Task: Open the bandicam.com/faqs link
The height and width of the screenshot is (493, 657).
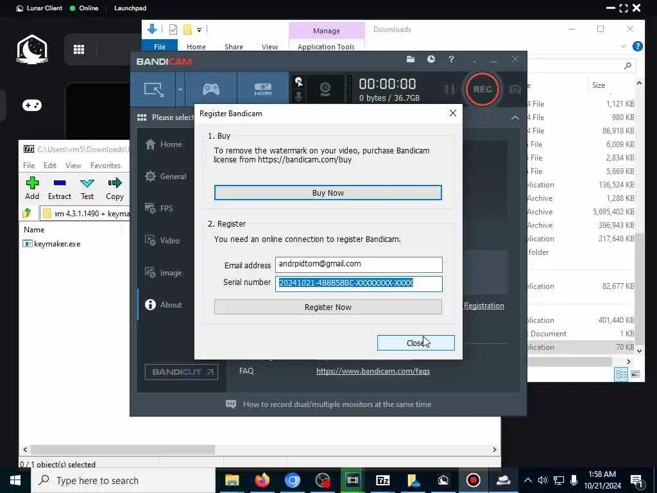Action: pos(373,371)
